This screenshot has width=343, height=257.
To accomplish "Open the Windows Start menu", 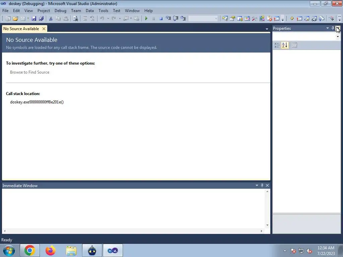I will coord(9,250).
